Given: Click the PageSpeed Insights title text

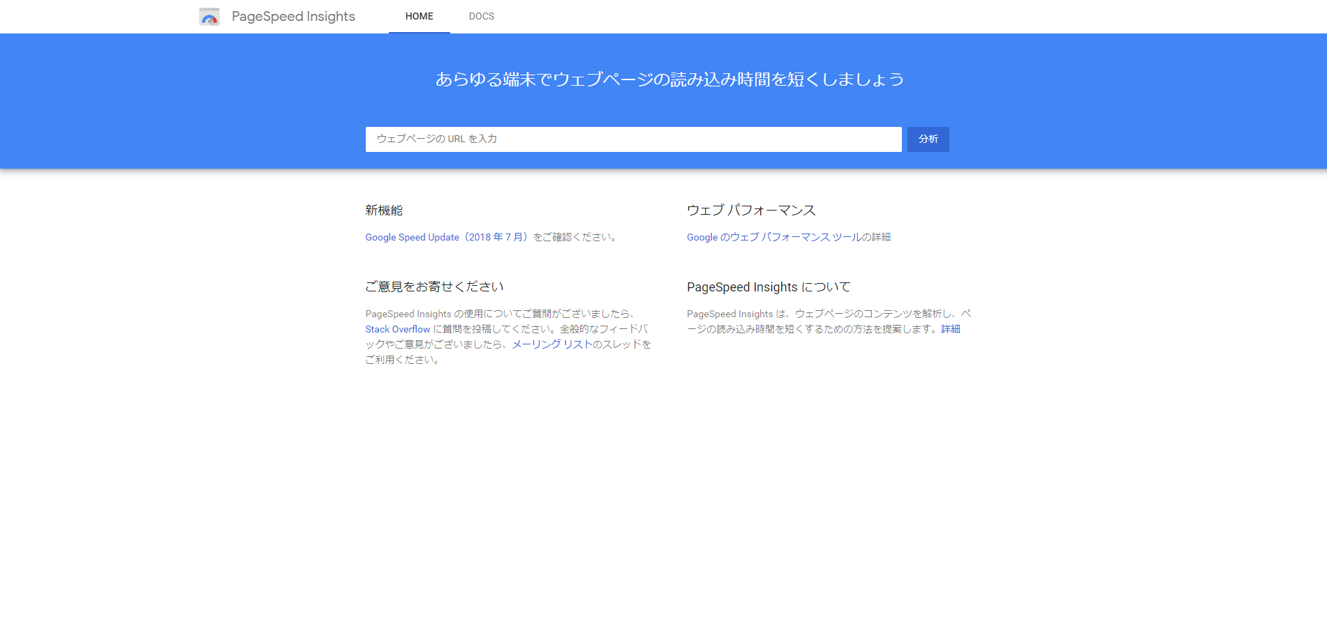Looking at the screenshot, I should pyautogui.click(x=293, y=17).
